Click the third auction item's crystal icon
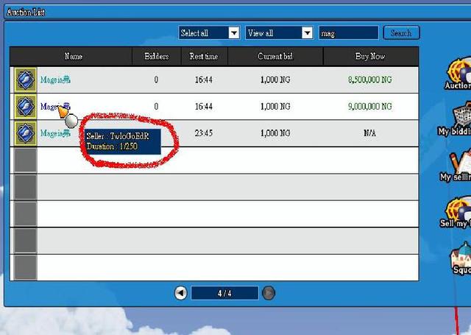 26,133
